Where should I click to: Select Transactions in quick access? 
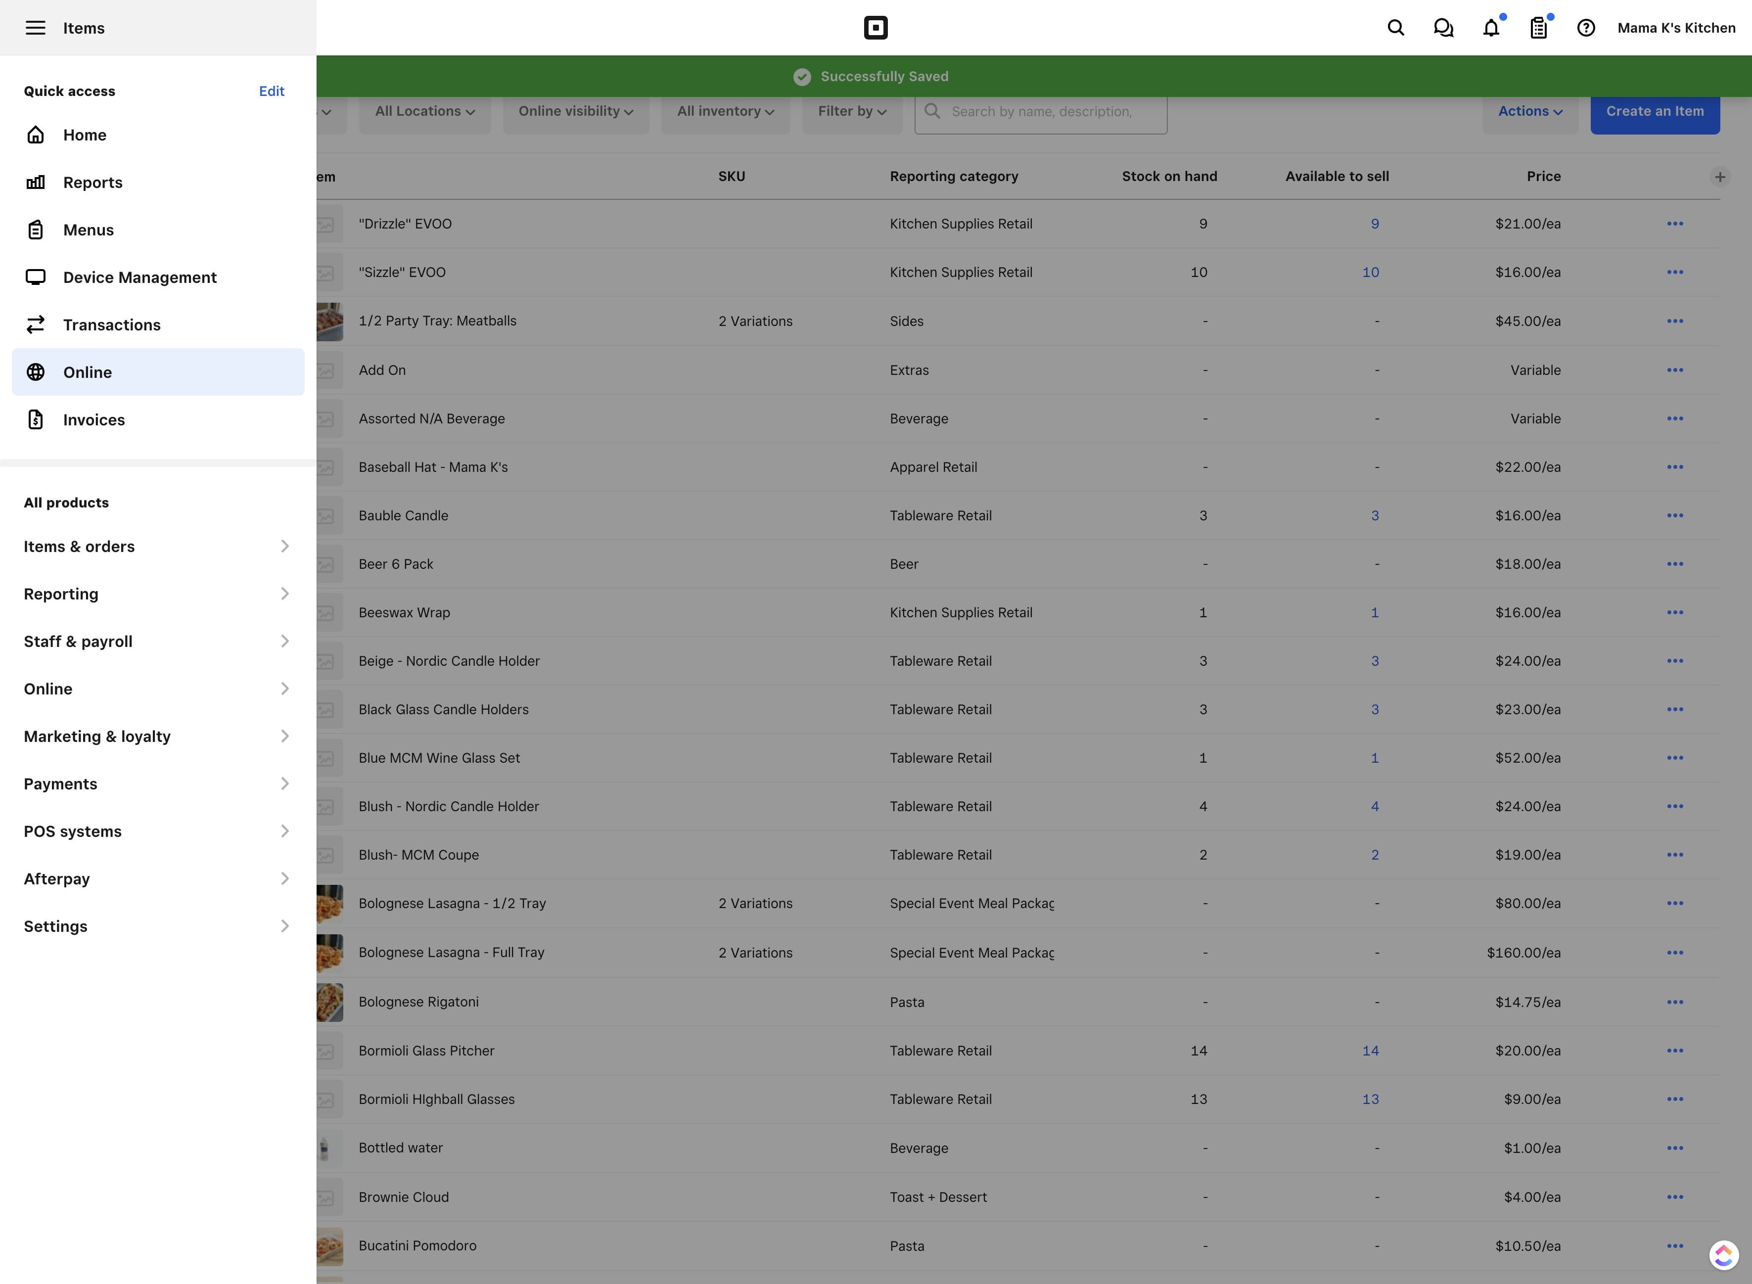coord(111,325)
